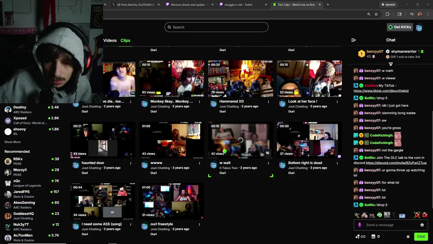Open new browser tab with plus icon
The image size is (433, 244).
tap(328, 5)
